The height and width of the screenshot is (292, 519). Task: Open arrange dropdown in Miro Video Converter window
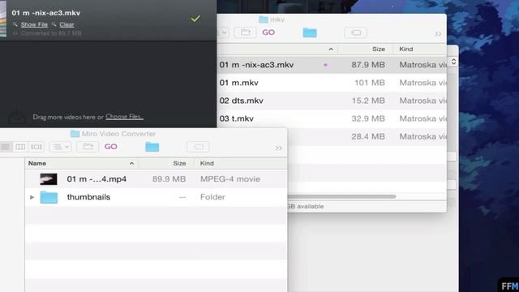(x=60, y=147)
